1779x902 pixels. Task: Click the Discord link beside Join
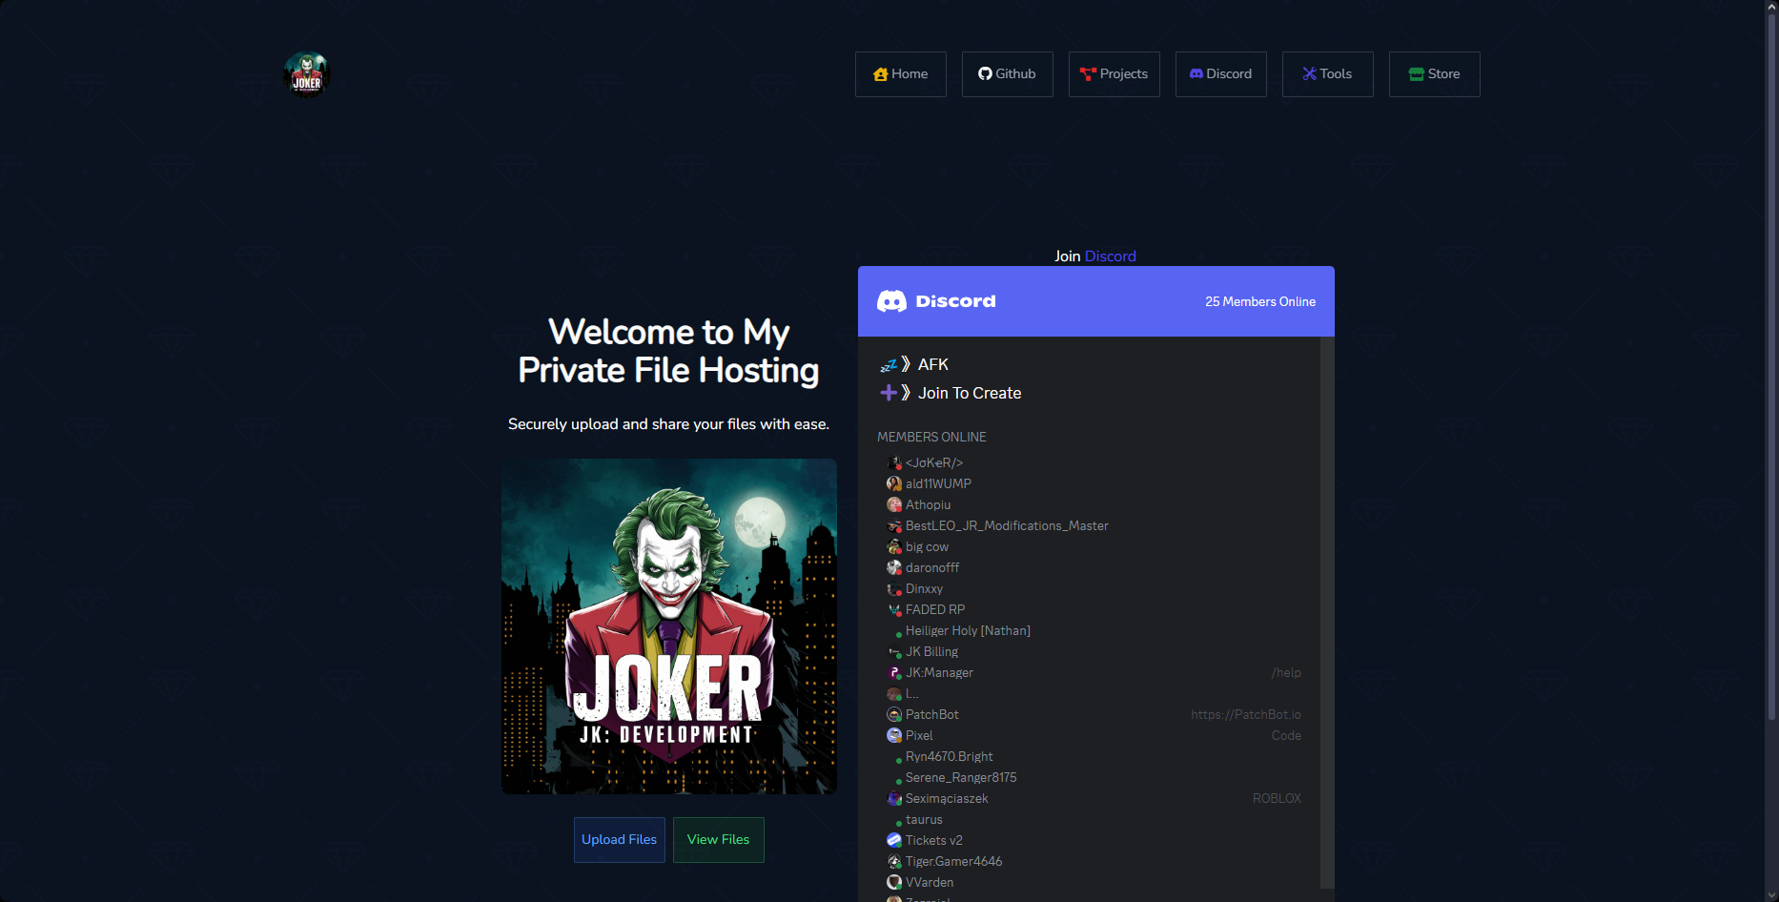[1111, 256]
